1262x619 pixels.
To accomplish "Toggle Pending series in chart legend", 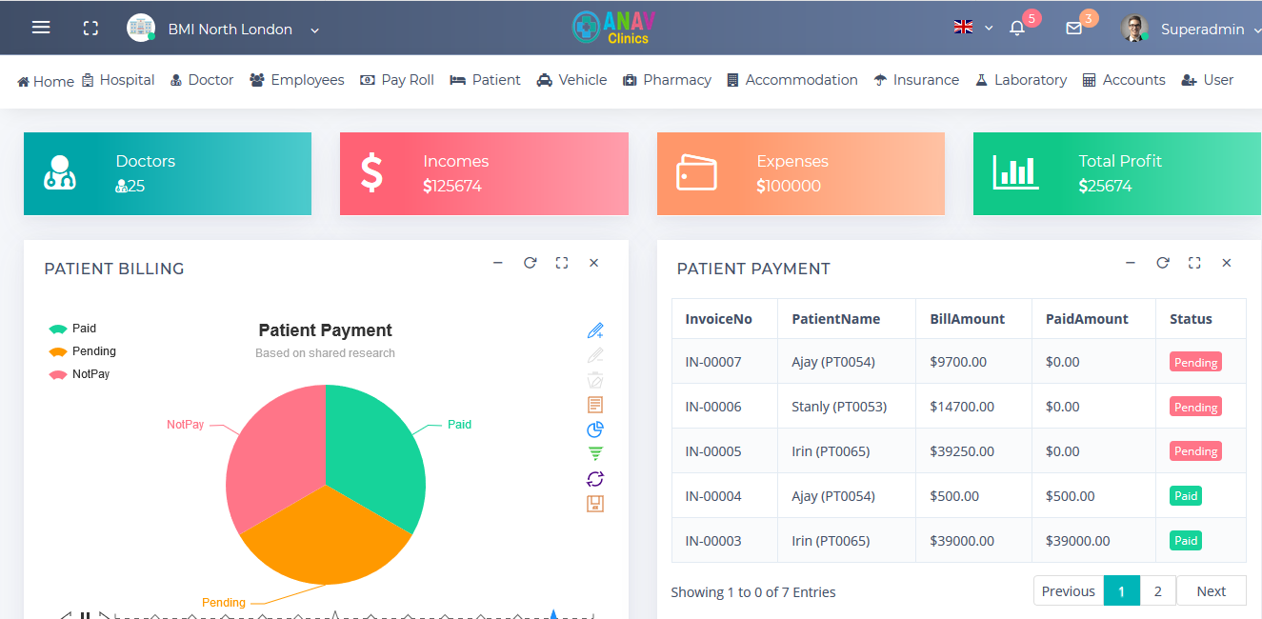I will click(82, 351).
